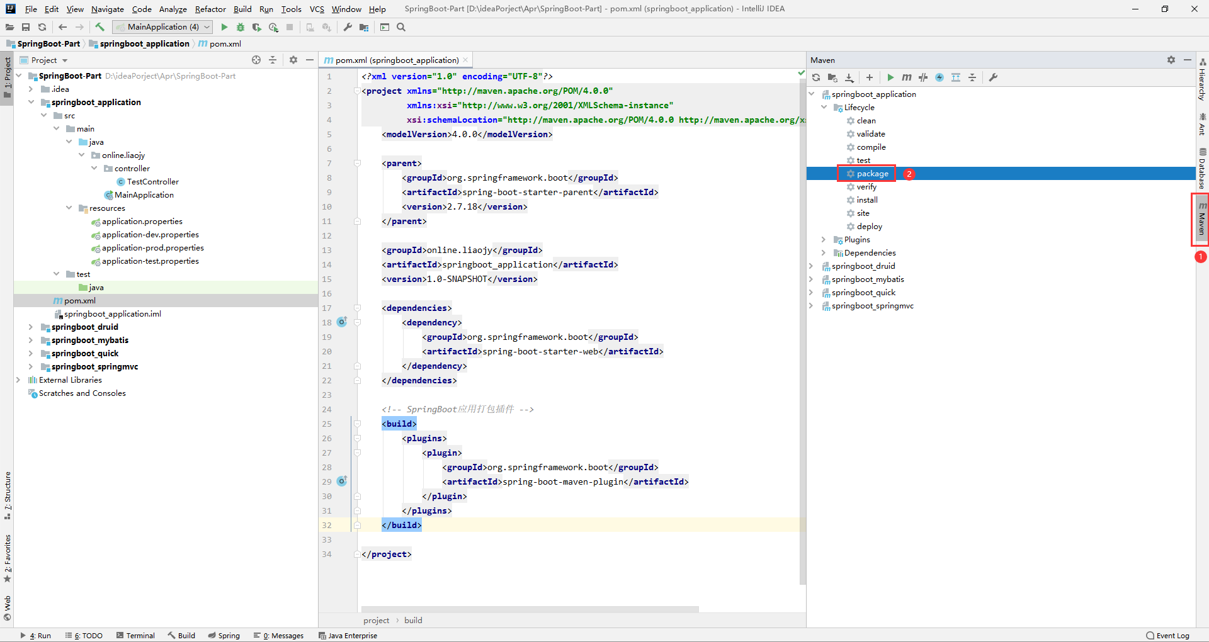The height and width of the screenshot is (642, 1209).
Task: Generate sources and update folders icon in Maven
Action: coord(832,77)
